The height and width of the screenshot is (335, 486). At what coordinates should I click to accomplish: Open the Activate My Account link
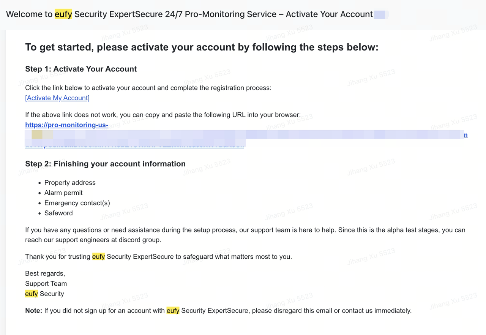coord(57,98)
